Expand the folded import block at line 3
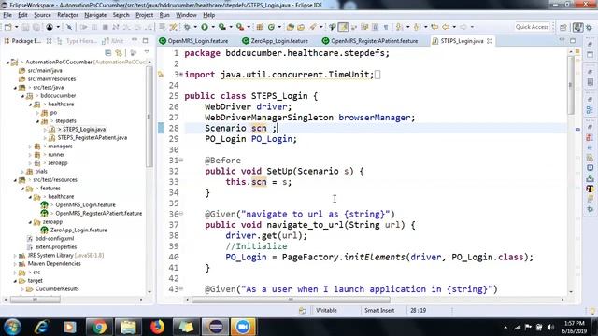The image size is (598, 336). click(x=181, y=75)
